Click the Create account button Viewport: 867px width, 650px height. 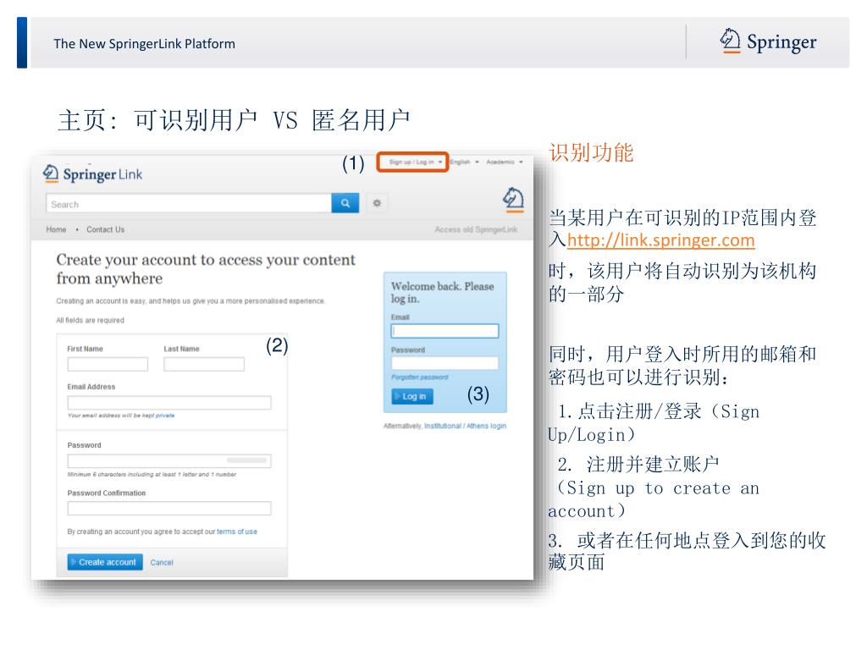coord(105,562)
